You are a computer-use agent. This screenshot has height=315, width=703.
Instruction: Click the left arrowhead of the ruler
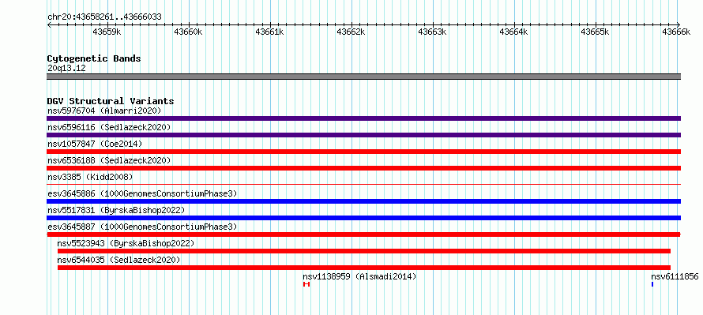(48, 24)
